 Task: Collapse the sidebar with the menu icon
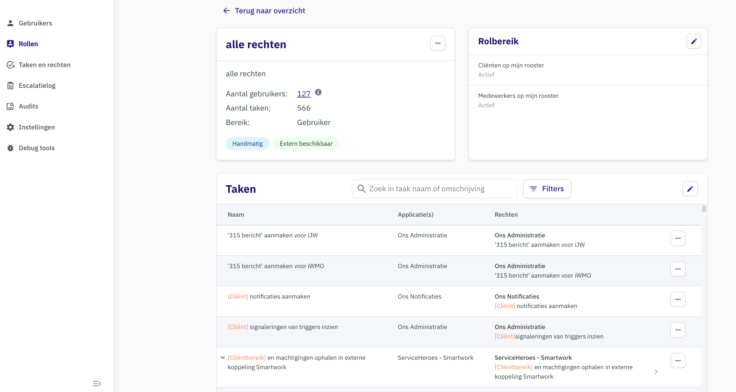97,383
